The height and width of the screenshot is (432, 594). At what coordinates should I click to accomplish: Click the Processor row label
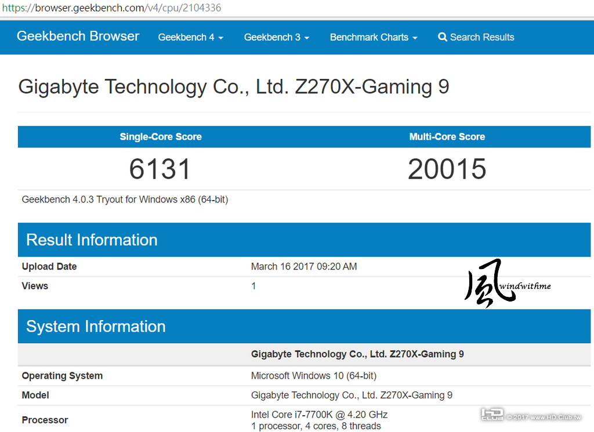(45, 420)
